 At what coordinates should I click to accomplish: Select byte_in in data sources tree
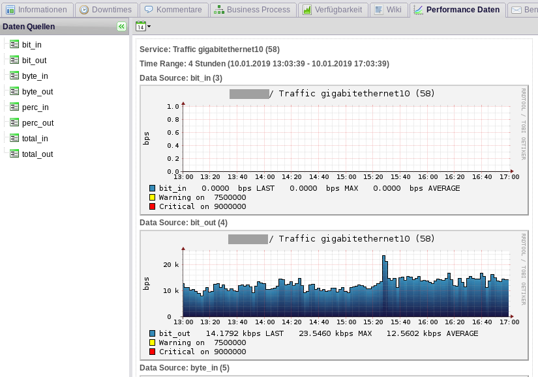point(35,76)
